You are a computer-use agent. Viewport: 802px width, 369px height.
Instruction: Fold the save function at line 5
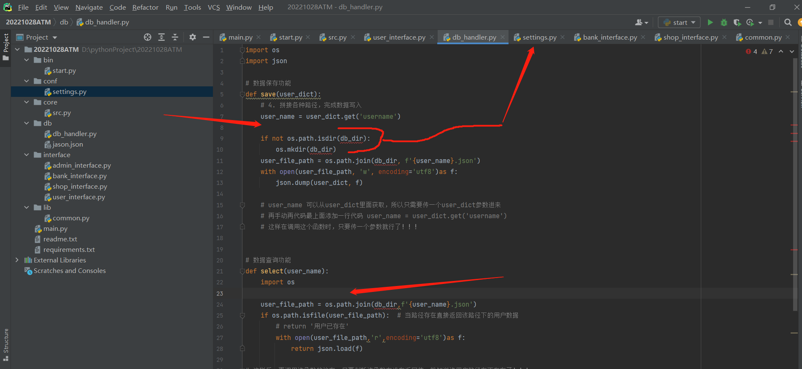[x=242, y=94]
